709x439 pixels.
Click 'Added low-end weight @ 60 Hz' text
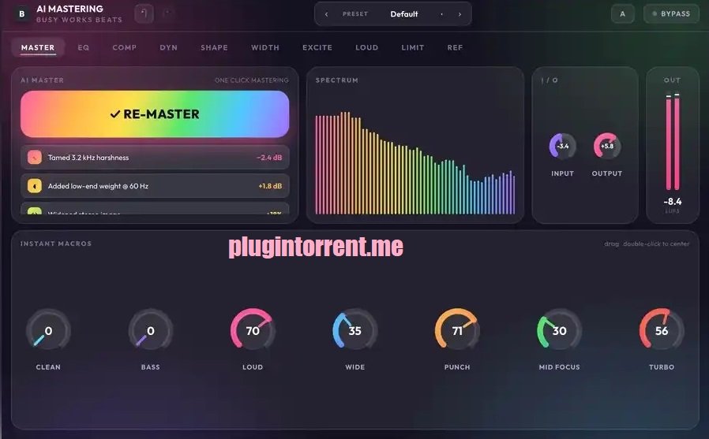coord(98,186)
